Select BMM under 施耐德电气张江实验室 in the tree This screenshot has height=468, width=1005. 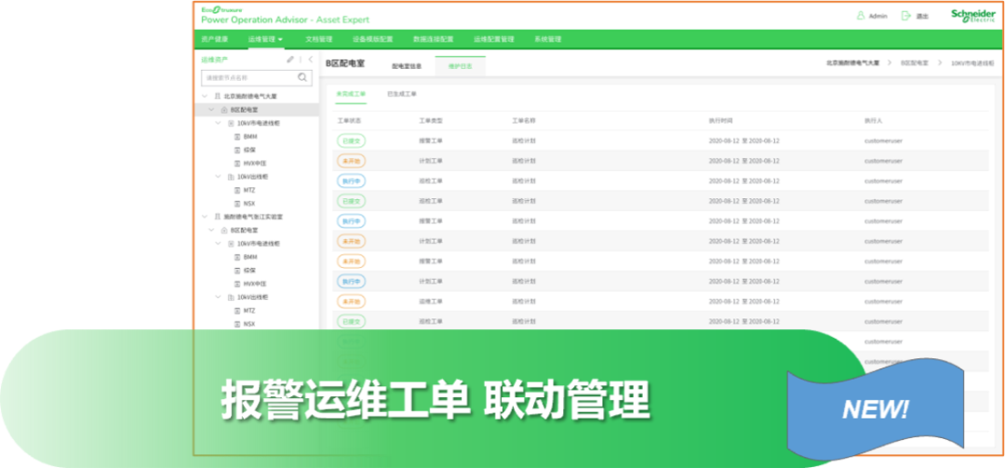tap(250, 257)
